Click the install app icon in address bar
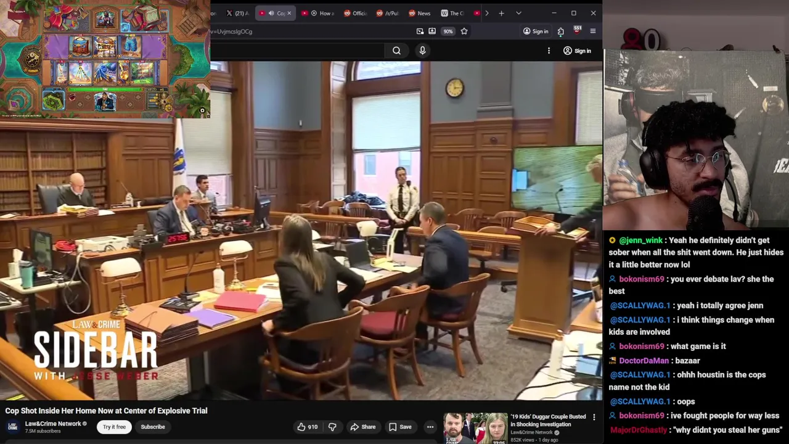 tap(432, 31)
